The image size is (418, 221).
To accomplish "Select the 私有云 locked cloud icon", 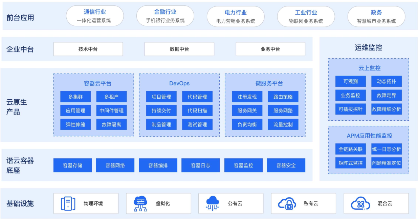I will 286,203.
